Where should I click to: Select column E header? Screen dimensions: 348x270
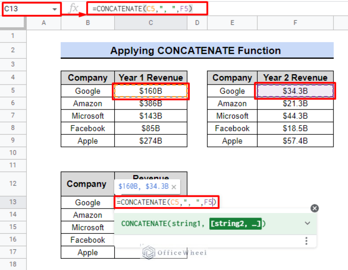[232, 23]
